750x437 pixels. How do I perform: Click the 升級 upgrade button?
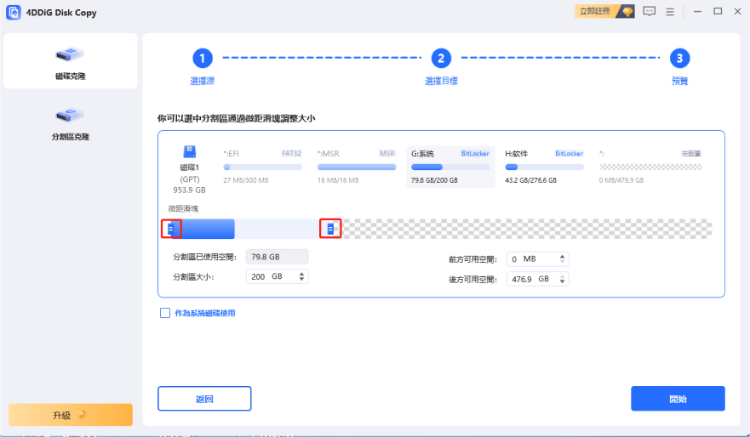point(71,415)
